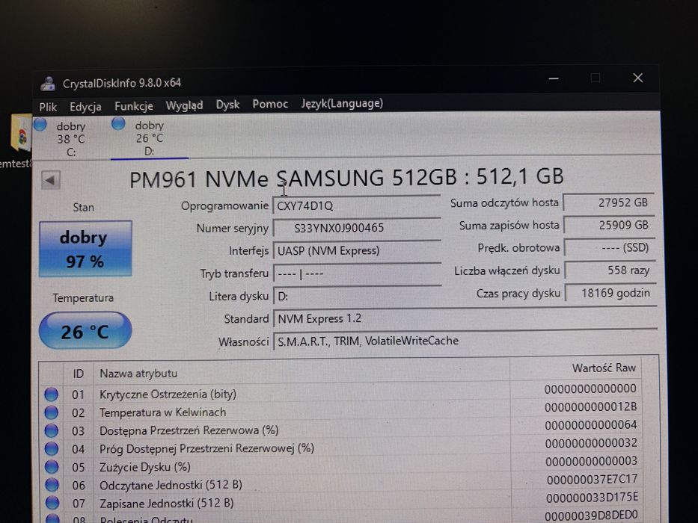
Task: Click the blue status dot of attribute 01
Action: (51, 394)
